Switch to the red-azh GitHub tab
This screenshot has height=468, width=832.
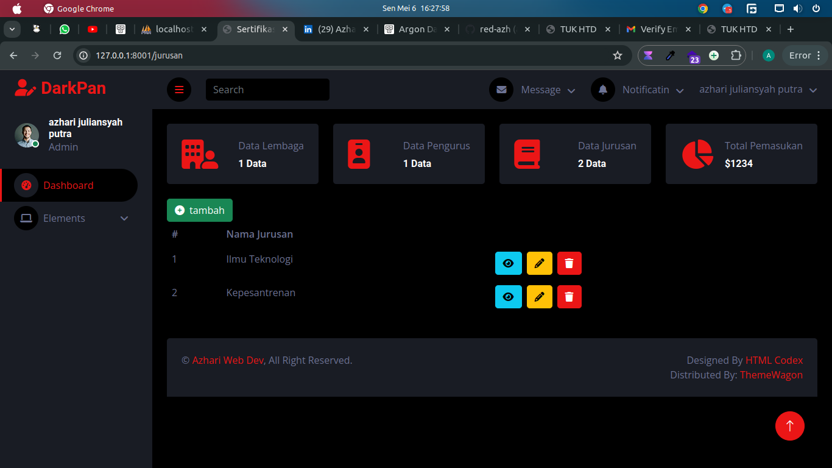pyautogui.click(x=498, y=29)
